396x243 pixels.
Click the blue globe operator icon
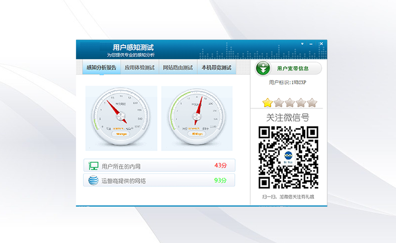pyautogui.click(x=93, y=180)
